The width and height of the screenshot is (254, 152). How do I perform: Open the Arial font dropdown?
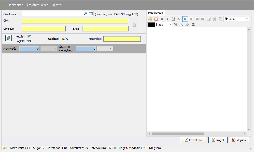(246, 19)
